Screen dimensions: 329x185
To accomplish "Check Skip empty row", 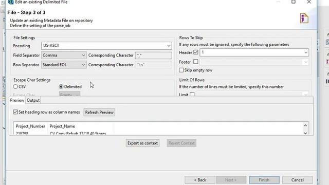I will [181, 70].
